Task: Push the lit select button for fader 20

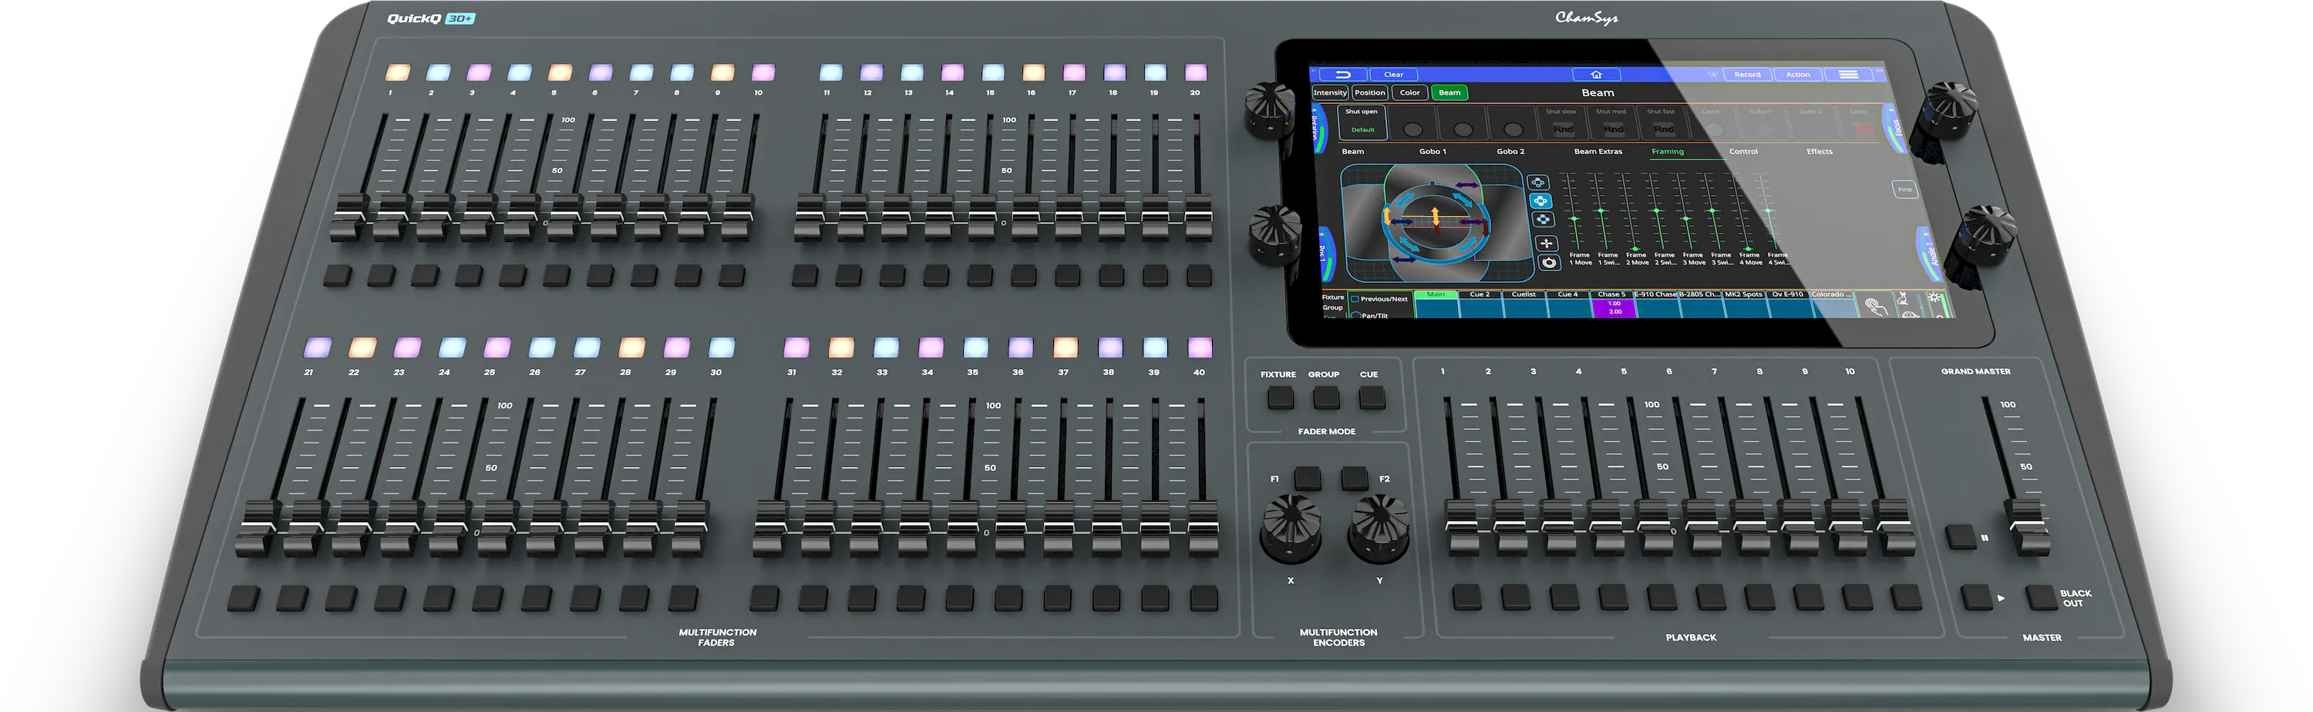Action: point(1196,72)
